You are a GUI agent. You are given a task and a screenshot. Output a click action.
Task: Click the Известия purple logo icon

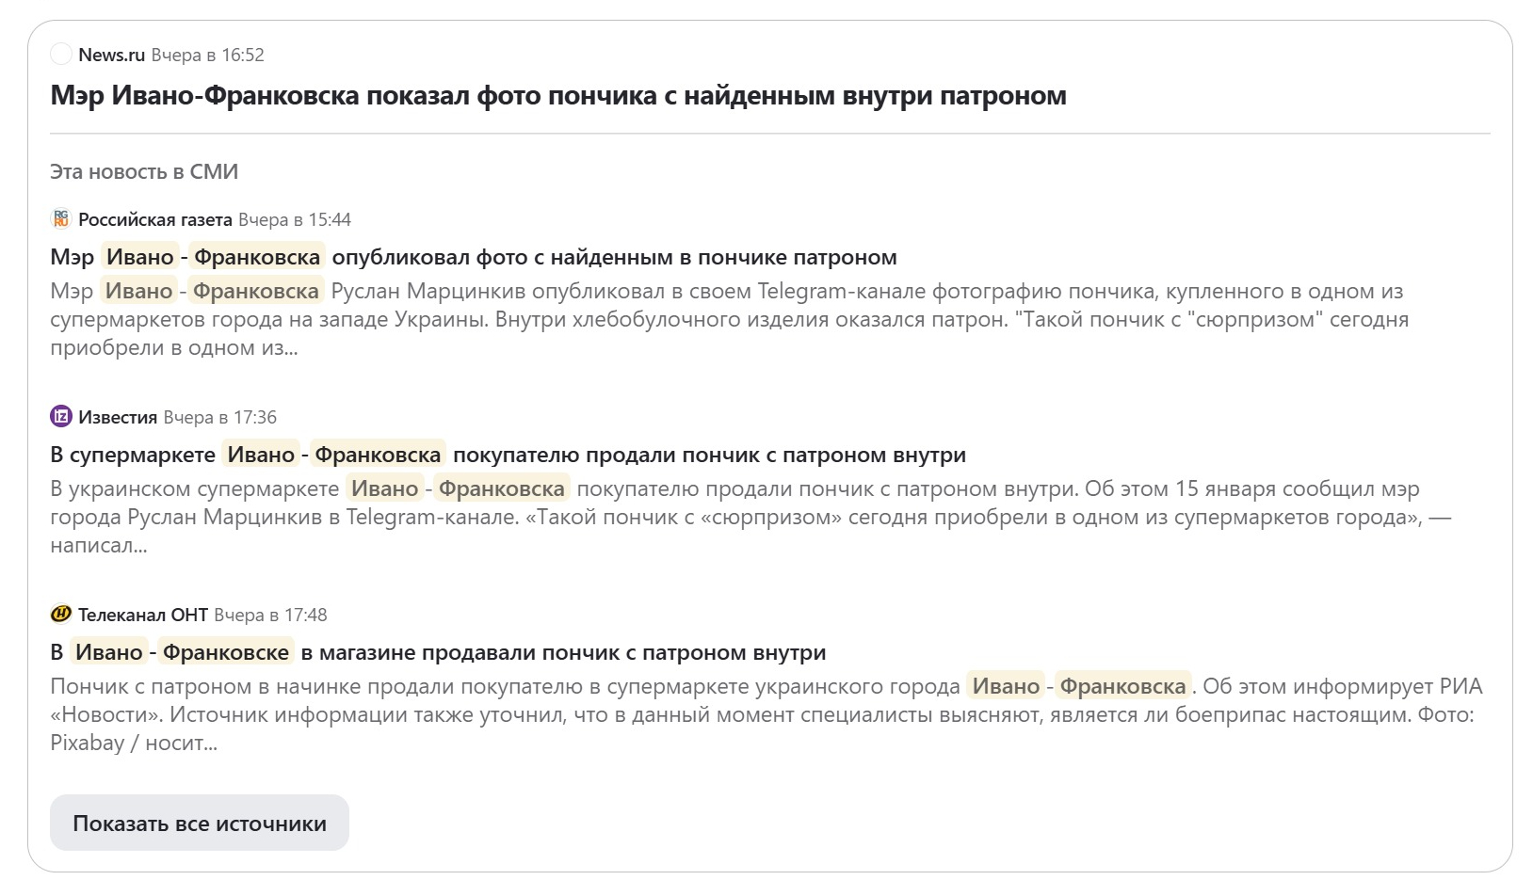(x=61, y=416)
